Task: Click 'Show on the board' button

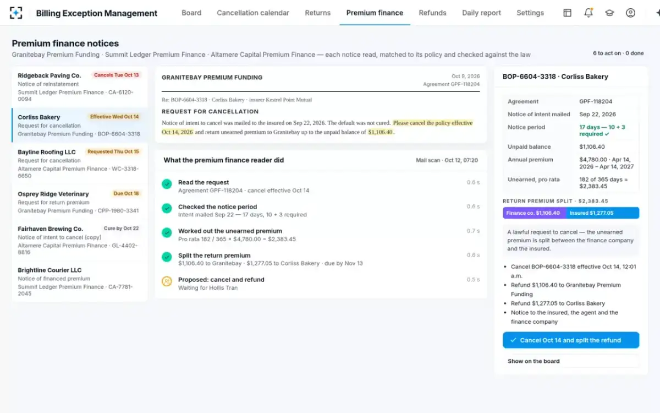Action: tap(571, 361)
